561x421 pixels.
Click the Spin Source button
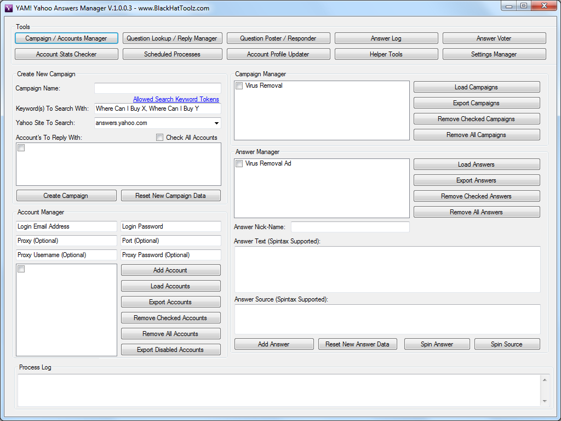[x=507, y=344]
